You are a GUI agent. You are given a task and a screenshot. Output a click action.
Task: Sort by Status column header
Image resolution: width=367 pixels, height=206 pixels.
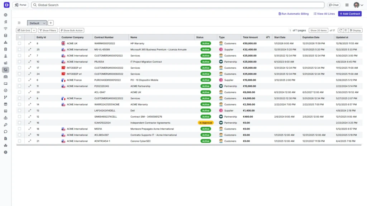pyautogui.click(x=200, y=37)
